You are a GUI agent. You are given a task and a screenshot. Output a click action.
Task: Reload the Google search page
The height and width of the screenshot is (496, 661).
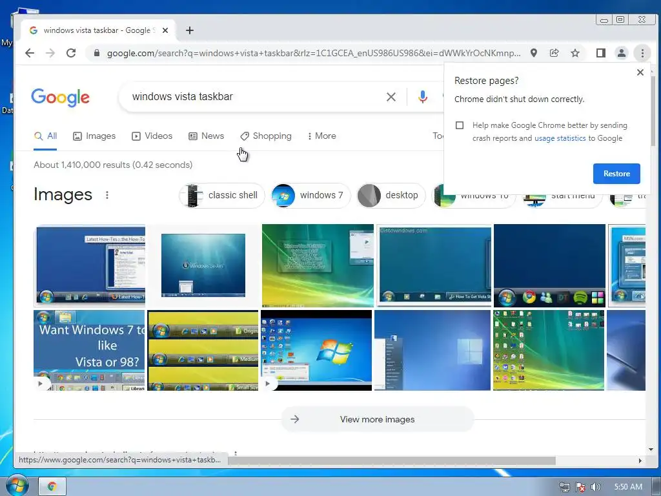click(71, 53)
